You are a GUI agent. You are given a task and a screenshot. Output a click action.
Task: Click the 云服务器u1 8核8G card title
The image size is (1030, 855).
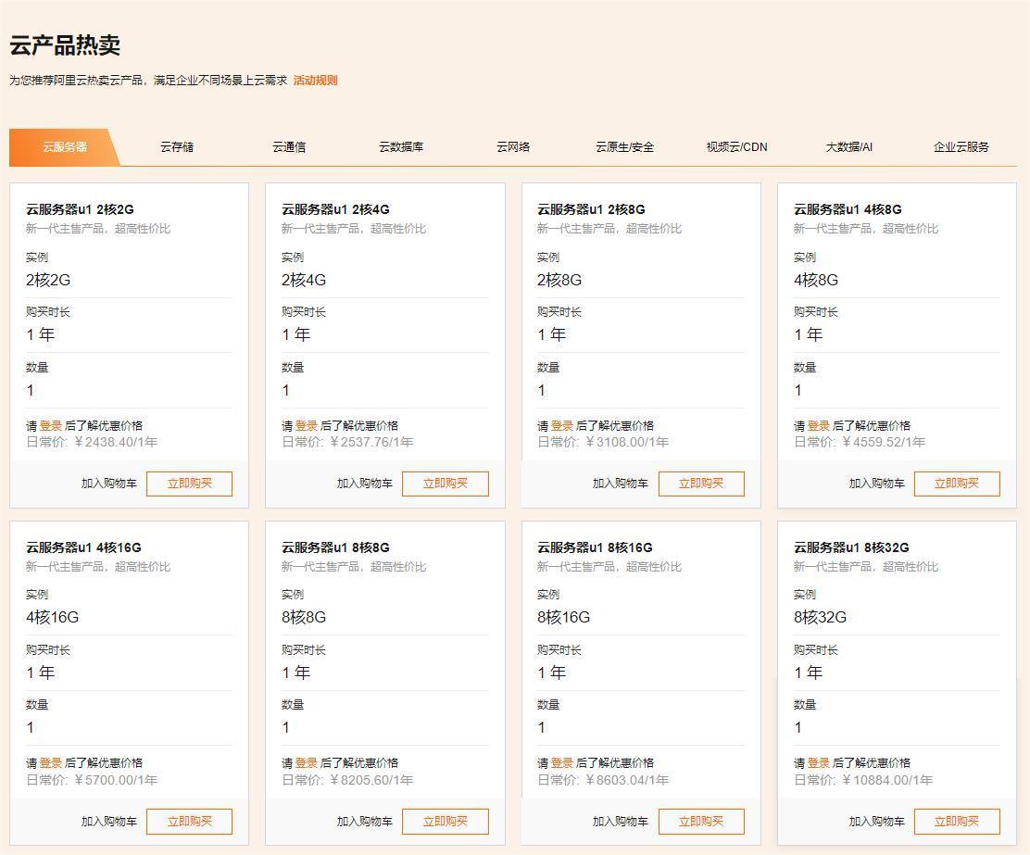pos(335,547)
